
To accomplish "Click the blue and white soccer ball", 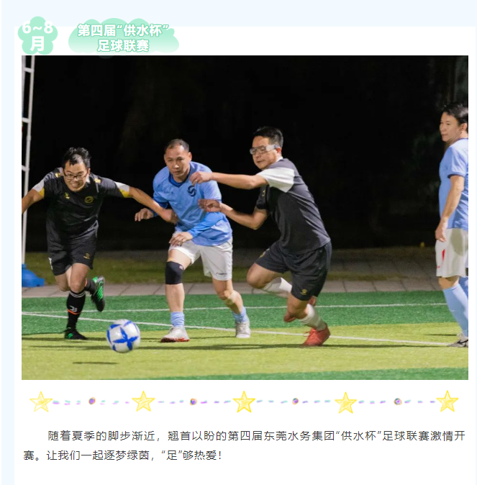I will click(x=124, y=336).
